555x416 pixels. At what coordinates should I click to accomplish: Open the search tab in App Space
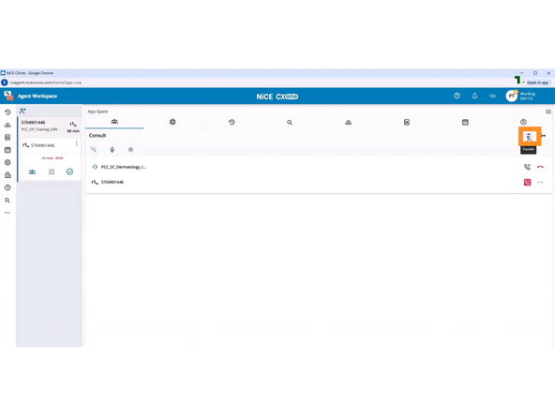pos(290,123)
